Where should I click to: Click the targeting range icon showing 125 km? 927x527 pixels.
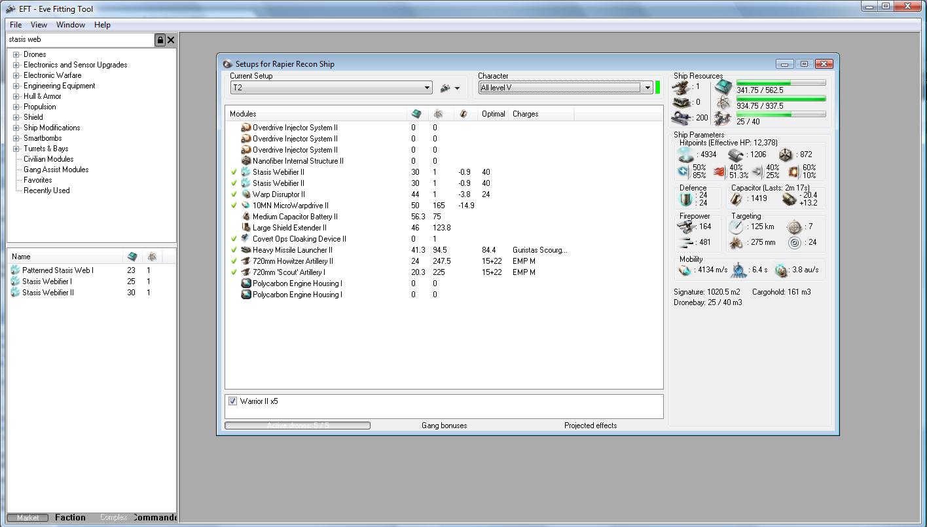736,227
